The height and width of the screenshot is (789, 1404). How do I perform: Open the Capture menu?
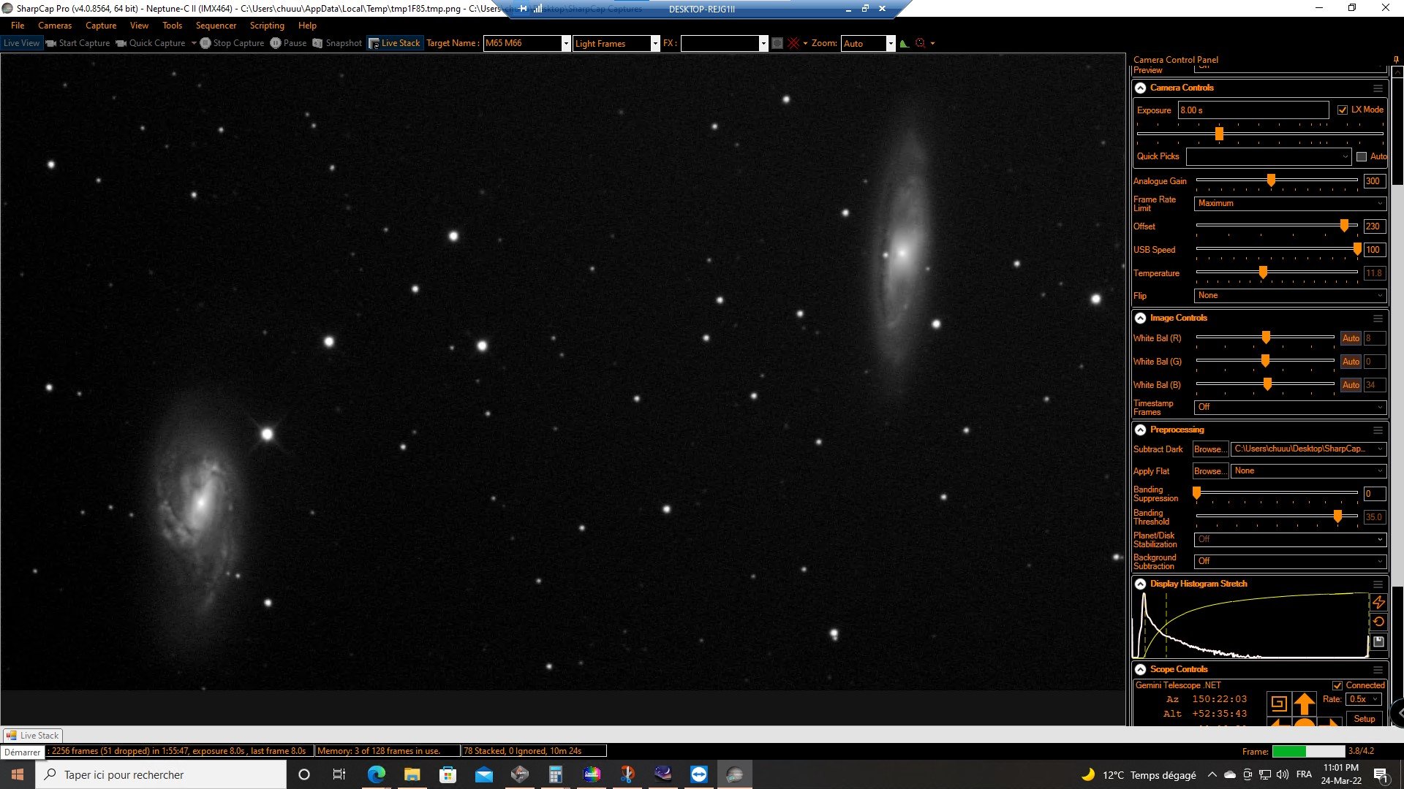point(101,26)
